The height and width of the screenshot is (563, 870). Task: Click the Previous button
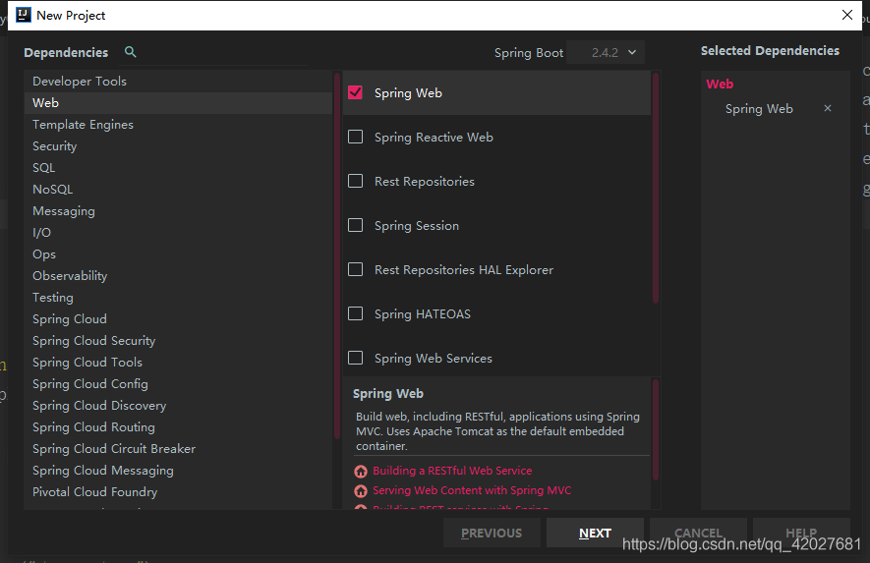click(x=492, y=534)
